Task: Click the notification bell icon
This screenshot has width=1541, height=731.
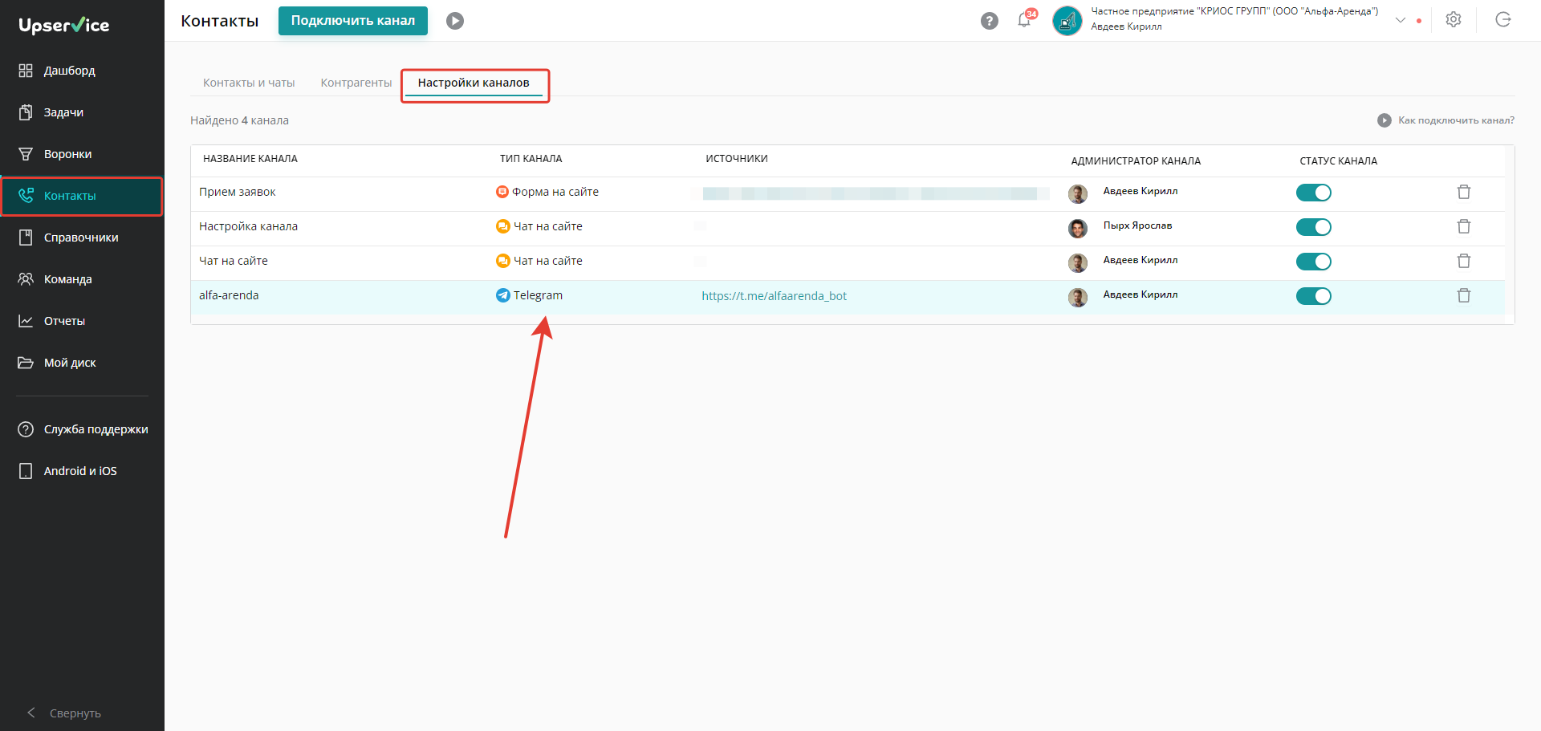Action: (x=1024, y=21)
